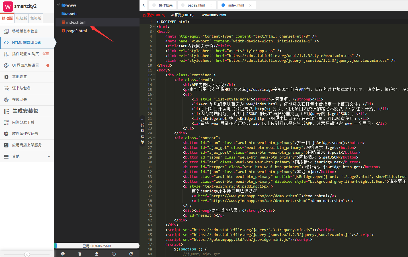
Task: Click the smartcity2 app logo
Action: click(x=8, y=7)
